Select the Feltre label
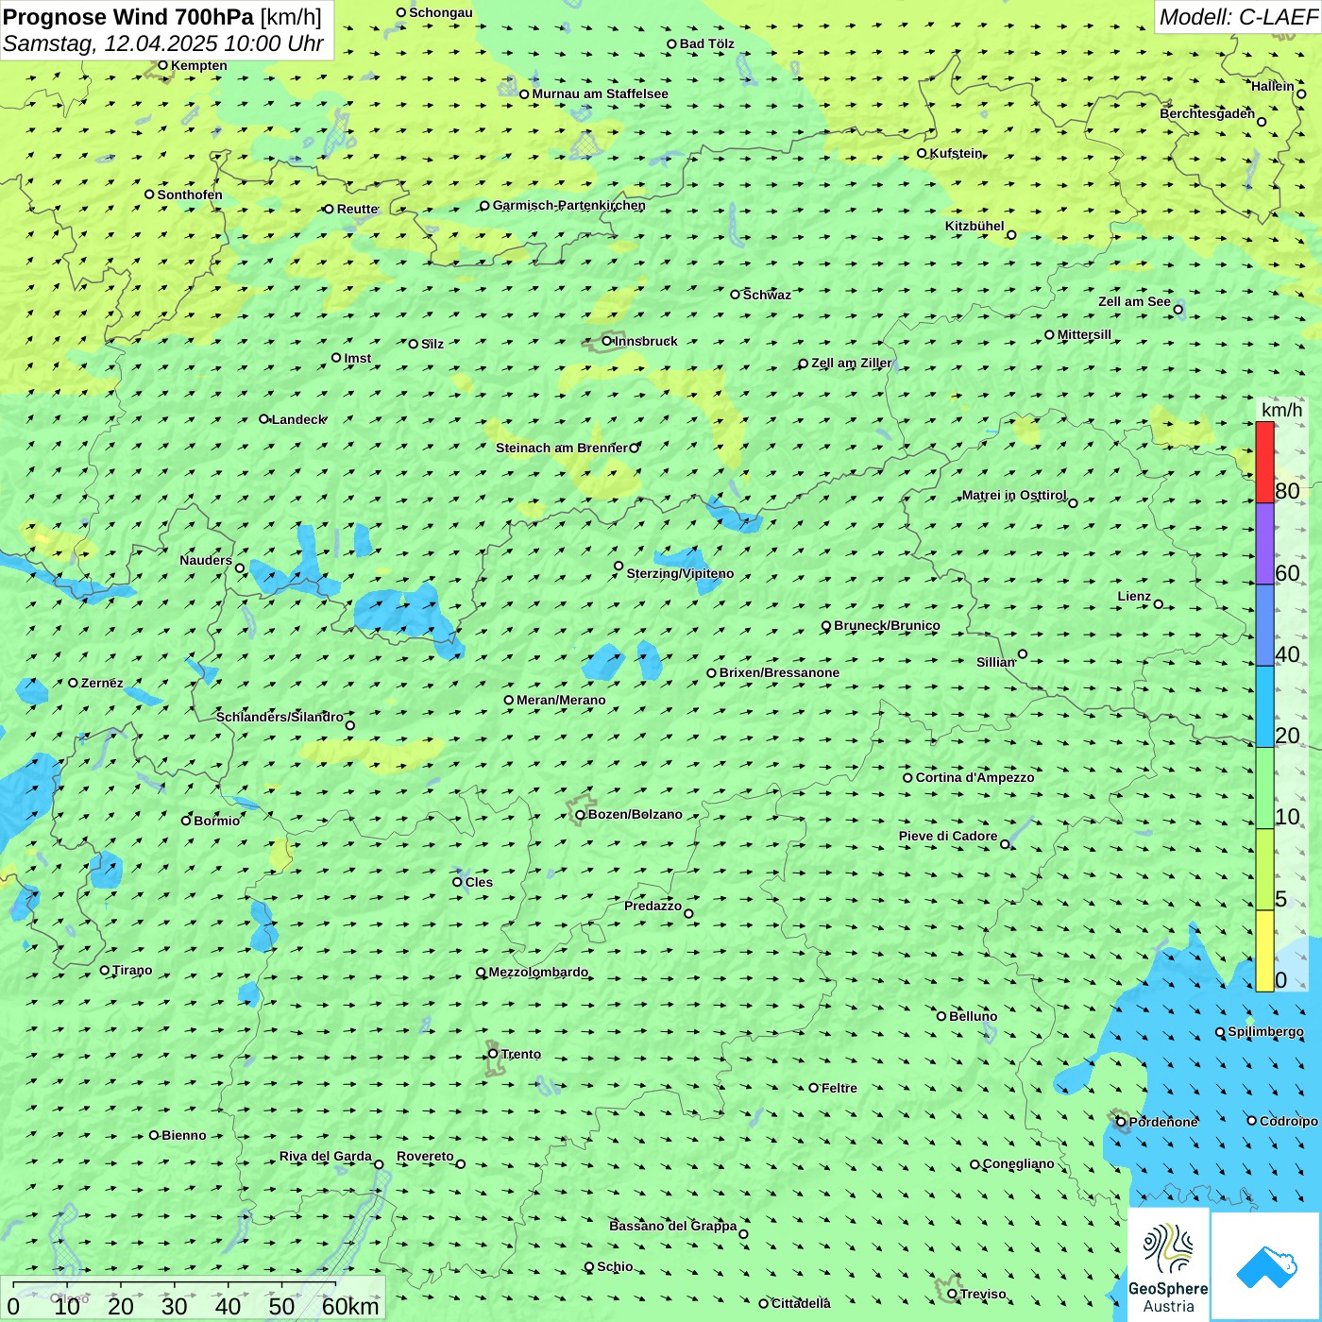 pos(839,1088)
